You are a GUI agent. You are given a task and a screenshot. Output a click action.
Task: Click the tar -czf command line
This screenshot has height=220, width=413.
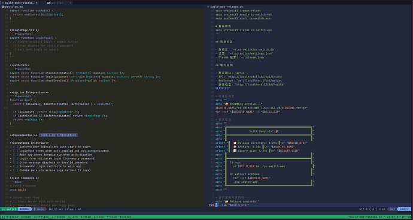(x=249, y=112)
